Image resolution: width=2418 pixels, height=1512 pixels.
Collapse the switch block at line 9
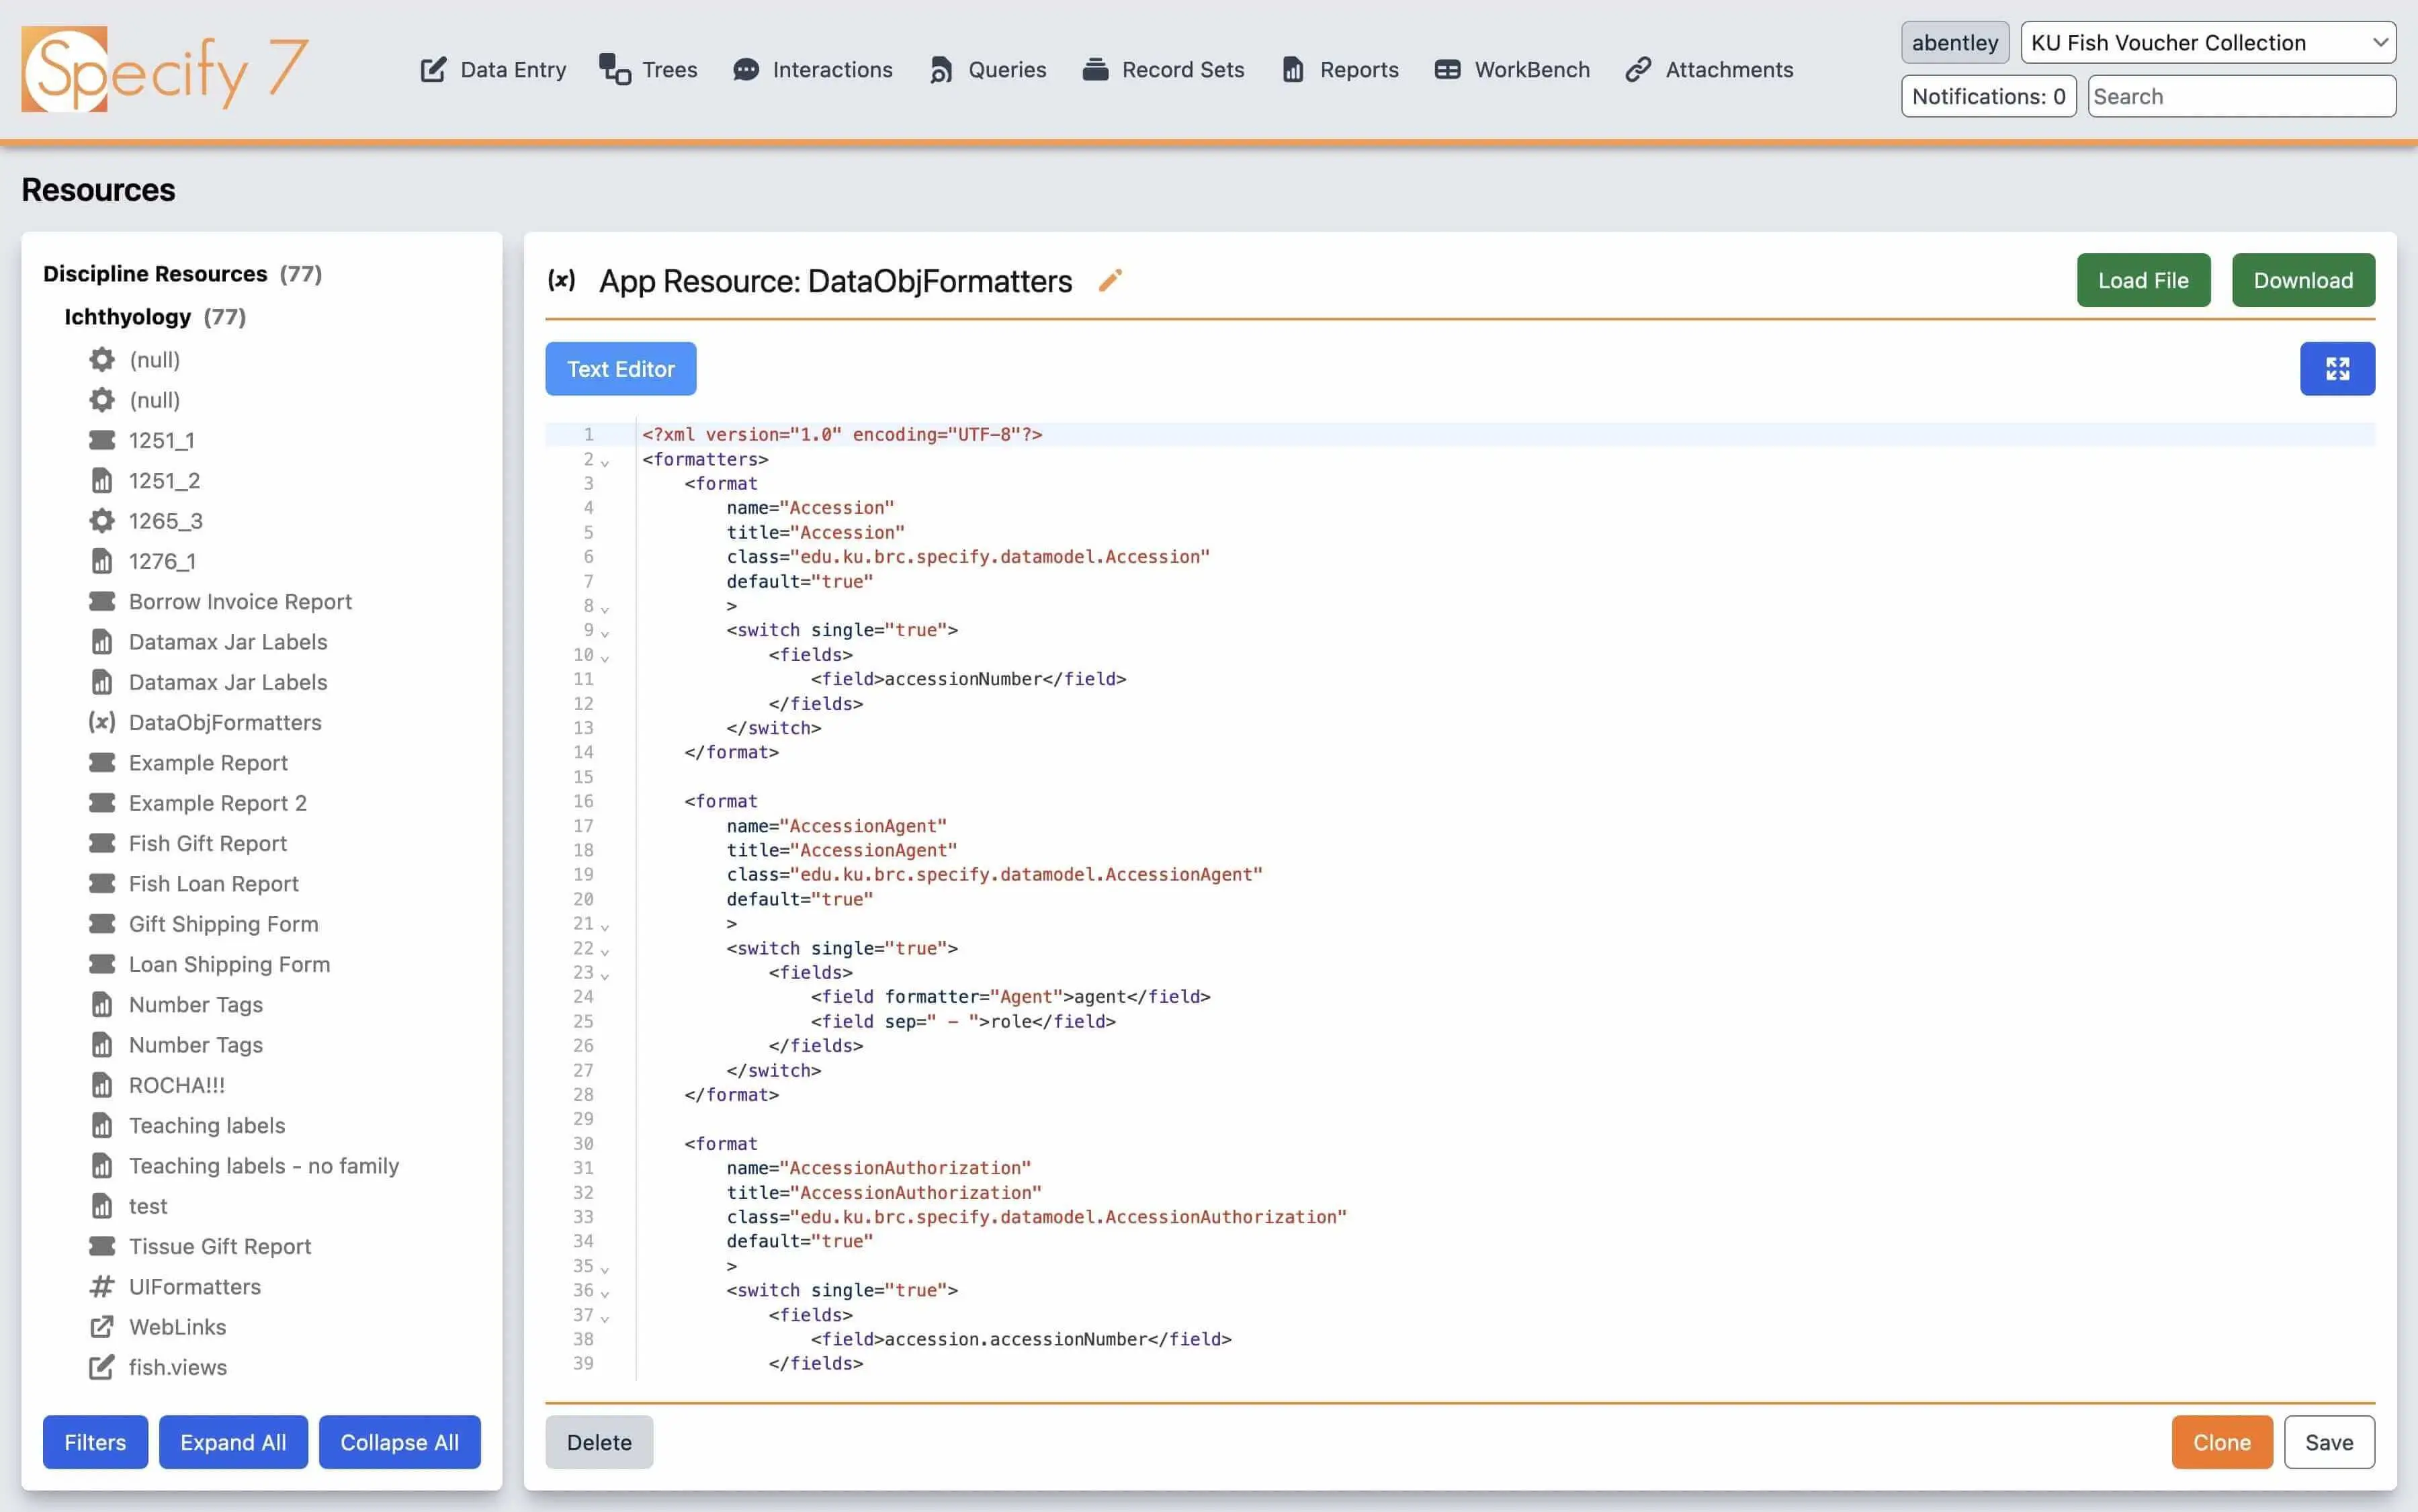[x=605, y=633]
